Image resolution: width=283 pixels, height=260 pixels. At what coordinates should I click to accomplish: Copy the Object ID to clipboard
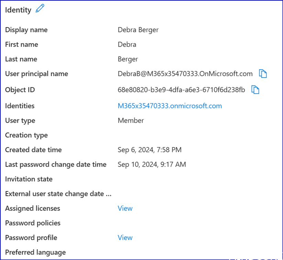coord(255,90)
